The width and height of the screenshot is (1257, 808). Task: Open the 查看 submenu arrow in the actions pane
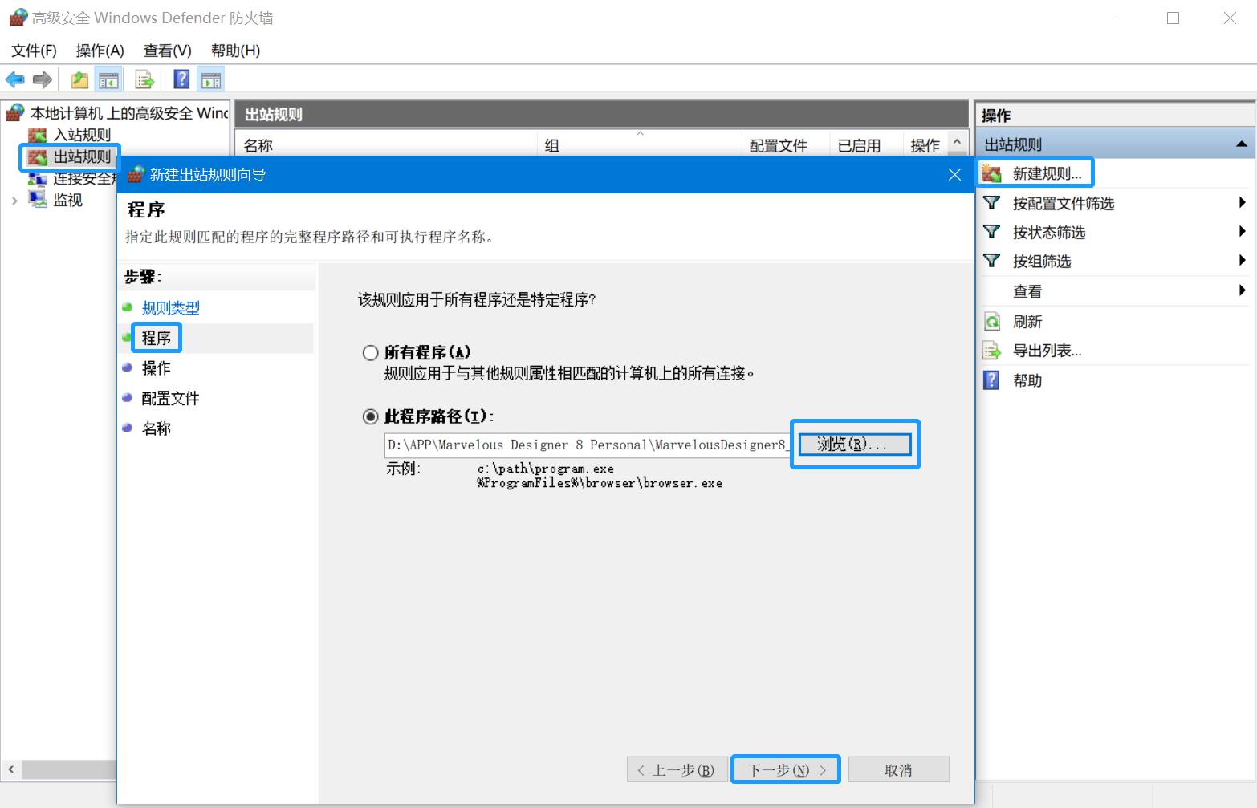point(1242,290)
